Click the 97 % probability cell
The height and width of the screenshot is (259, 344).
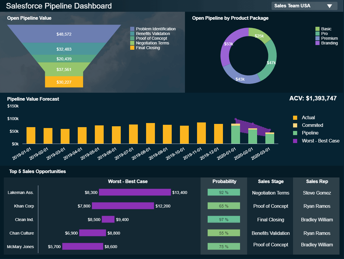(x=224, y=220)
